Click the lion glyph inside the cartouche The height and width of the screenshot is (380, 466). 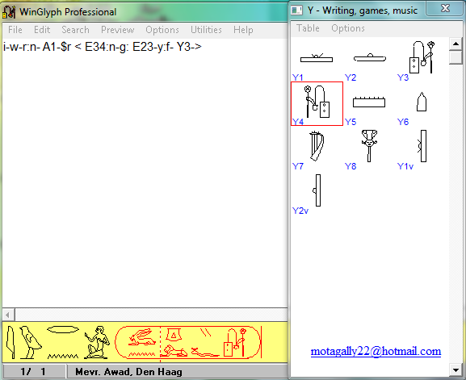pyautogui.click(x=174, y=351)
